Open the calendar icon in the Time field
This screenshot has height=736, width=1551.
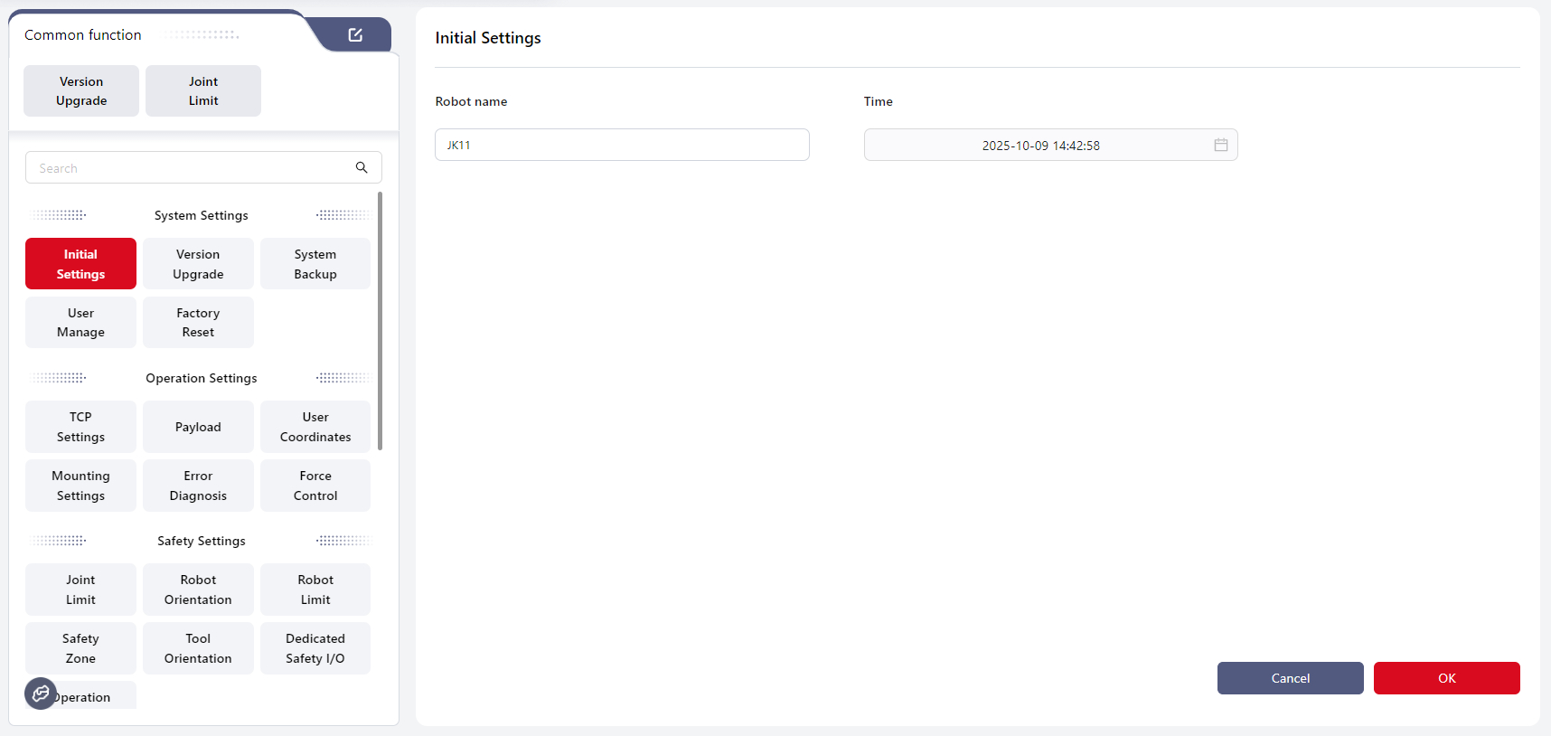[1220, 145]
